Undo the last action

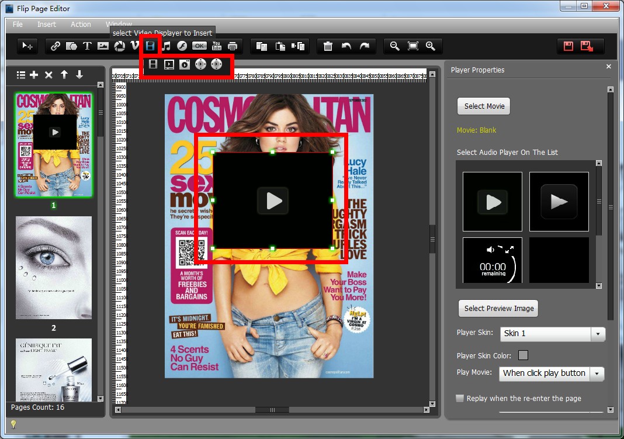346,46
